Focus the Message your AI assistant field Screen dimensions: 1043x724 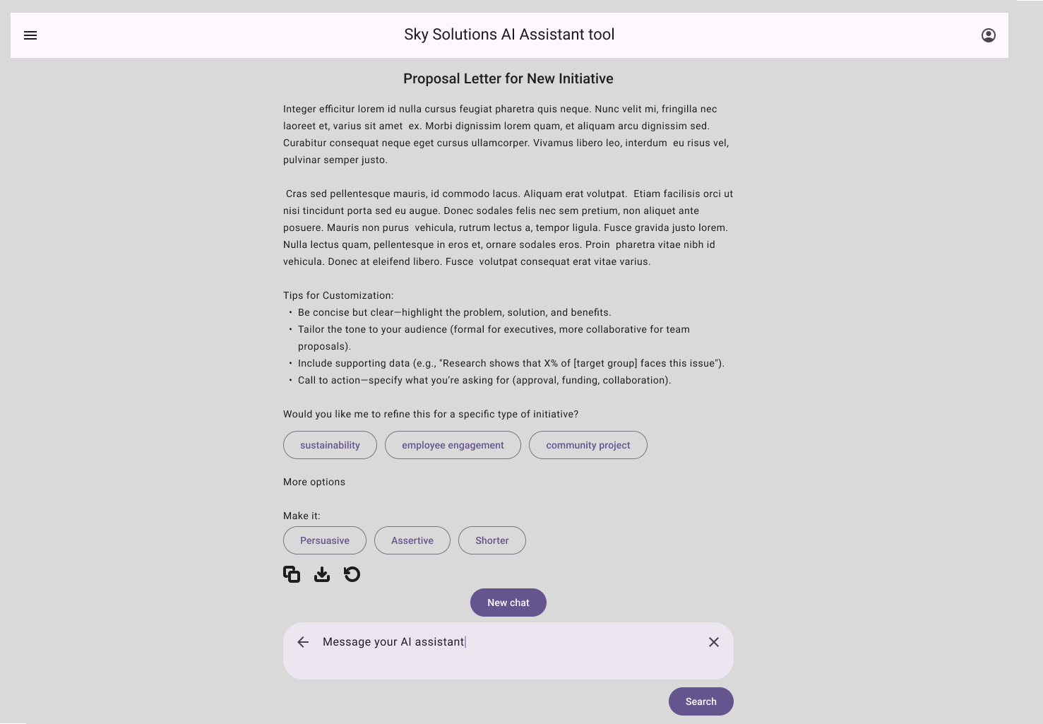pos(494,642)
